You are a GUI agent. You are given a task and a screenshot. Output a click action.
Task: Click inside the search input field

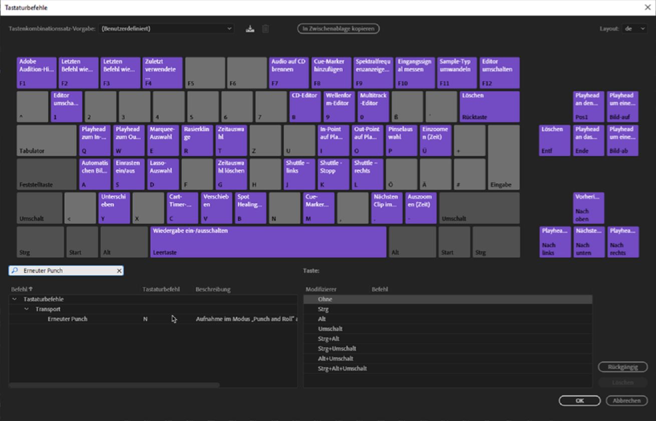point(65,270)
